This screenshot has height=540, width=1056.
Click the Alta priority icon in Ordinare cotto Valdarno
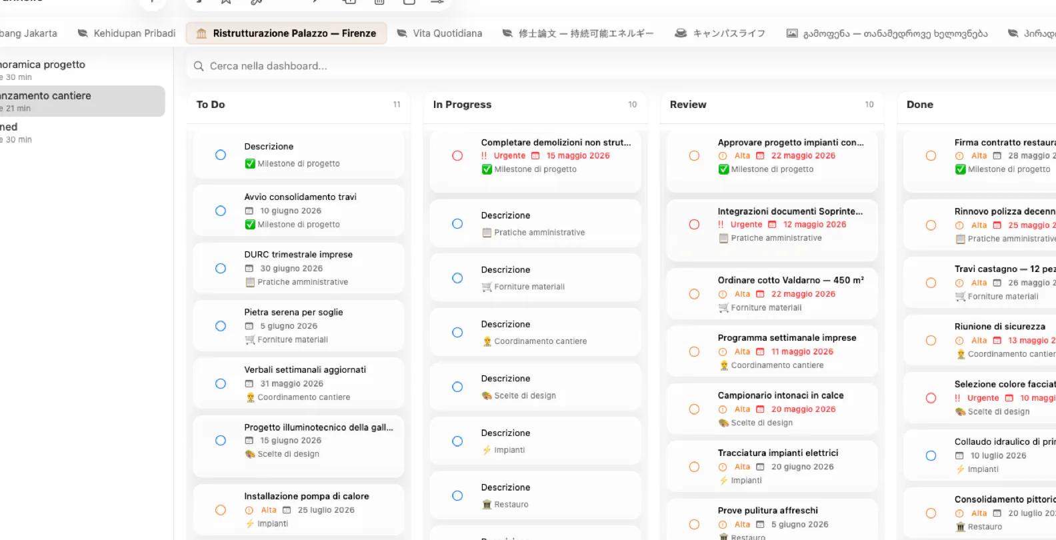point(723,294)
